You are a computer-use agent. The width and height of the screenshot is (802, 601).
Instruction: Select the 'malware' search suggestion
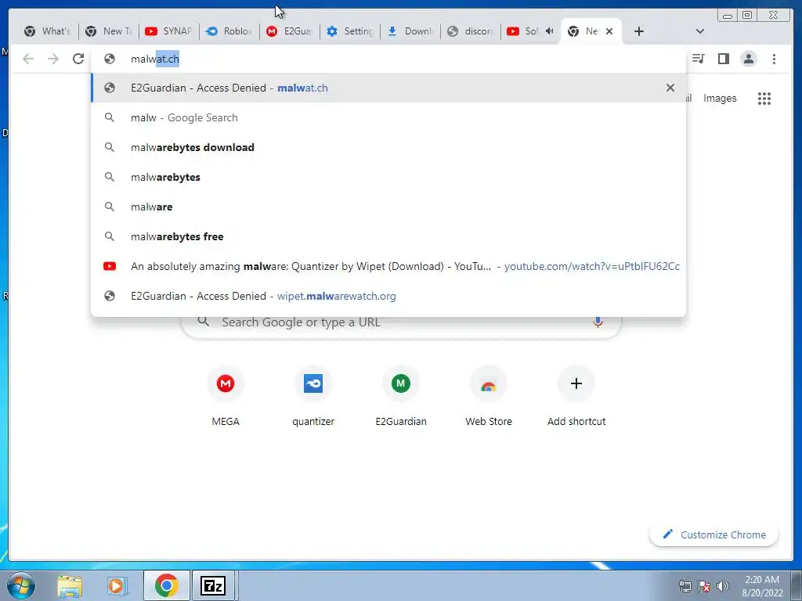[x=388, y=207]
